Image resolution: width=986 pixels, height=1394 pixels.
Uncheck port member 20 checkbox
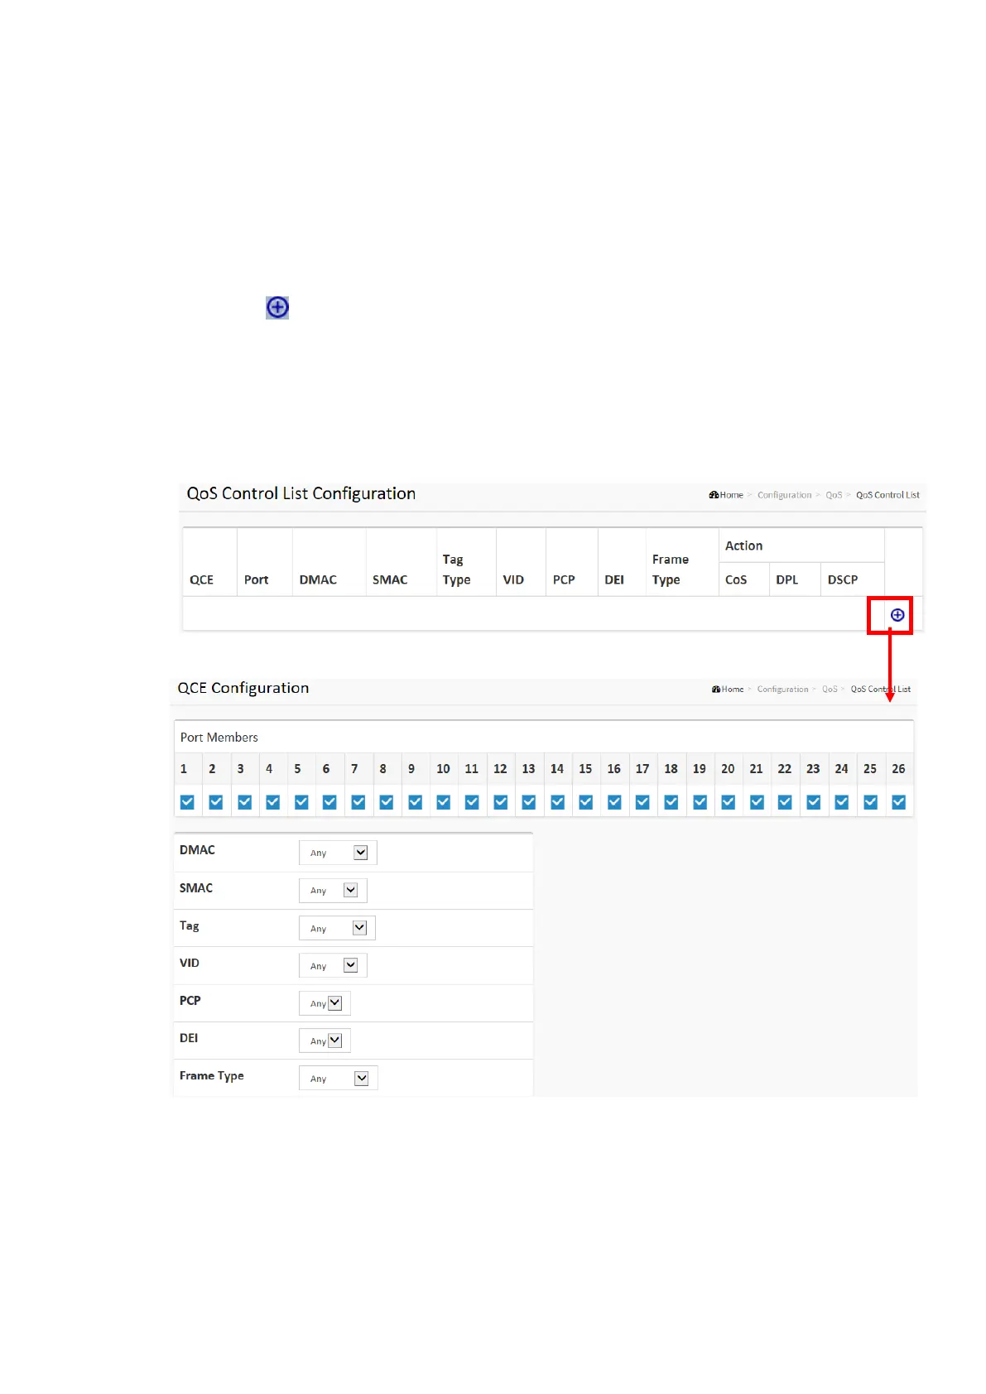coord(728,802)
